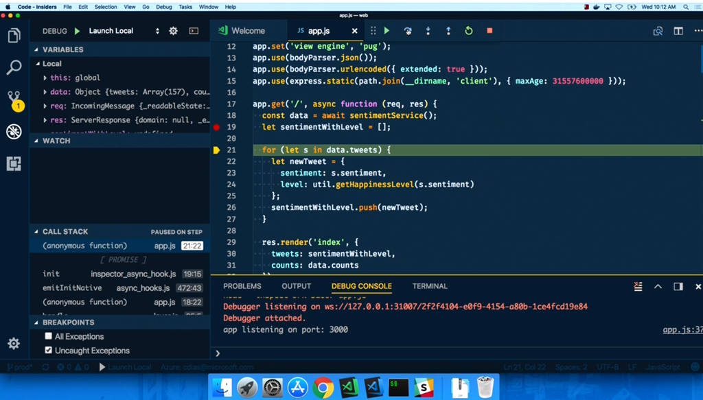Viewport: 703px width, 400px height.
Task: Open the Search view icon
Action: click(x=14, y=67)
